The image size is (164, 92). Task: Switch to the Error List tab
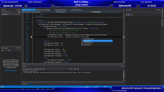[25, 84]
